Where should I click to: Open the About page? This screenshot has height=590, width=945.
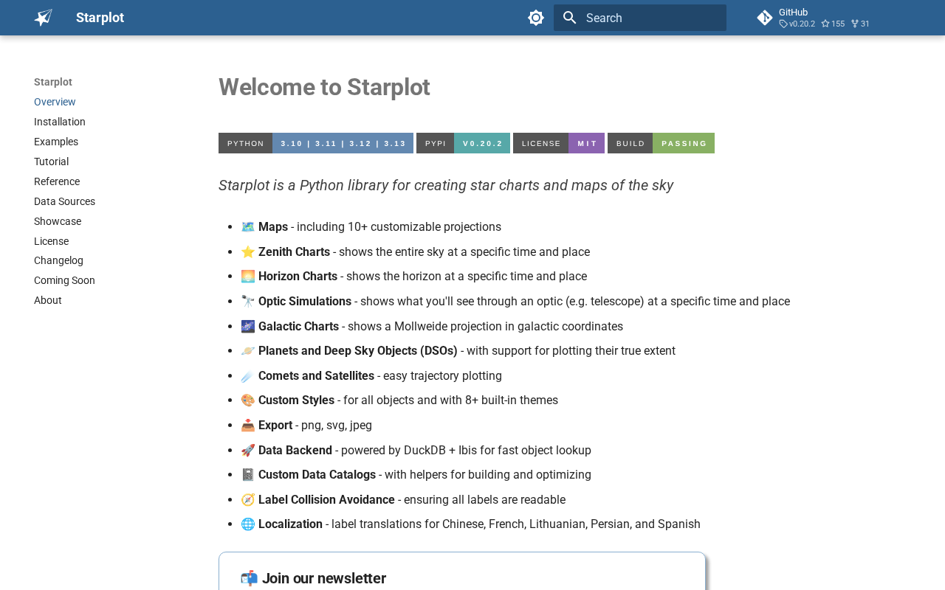pos(48,300)
